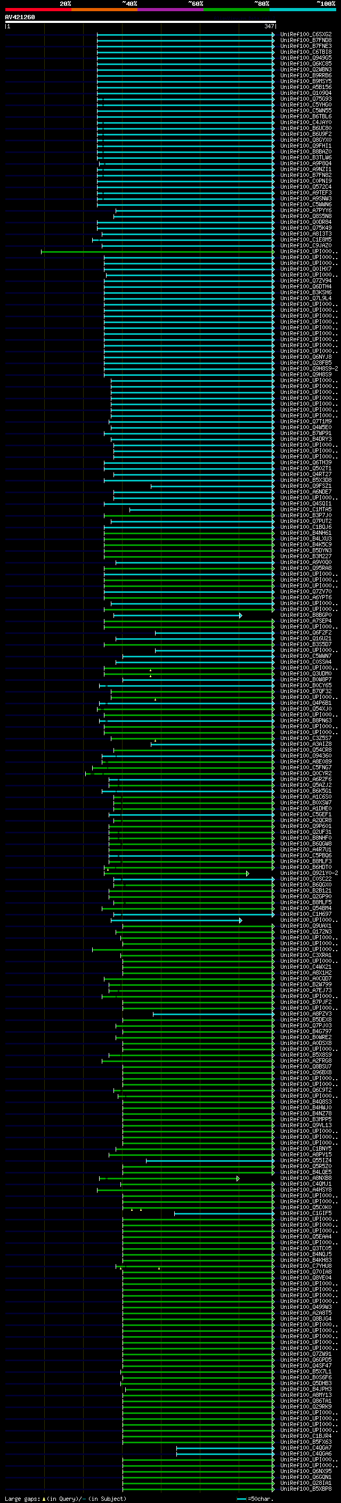Select hit label UniRef100_Q75G93
The width and height of the screenshot is (341, 1503).
[x=305, y=99]
